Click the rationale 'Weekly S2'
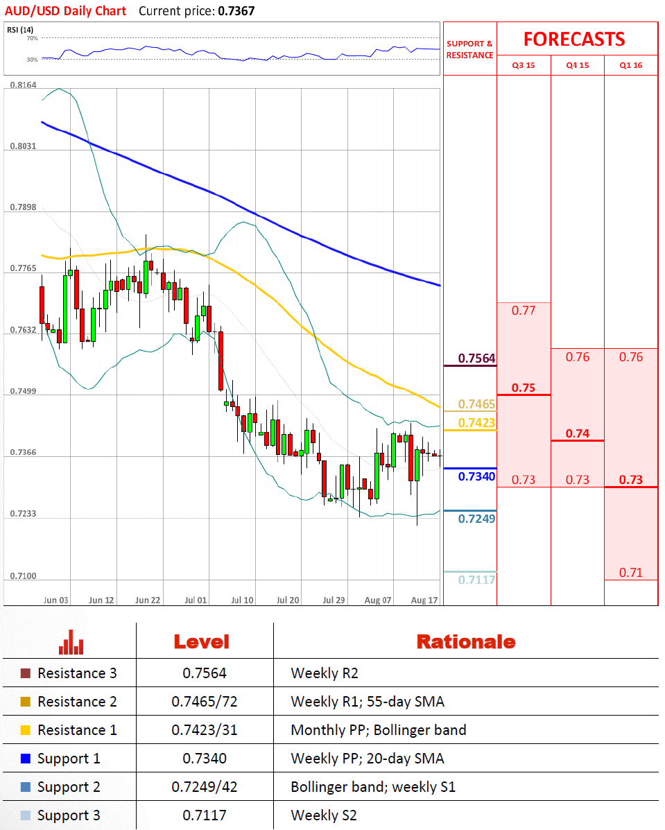The width and height of the screenshot is (665, 830). [x=324, y=815]
